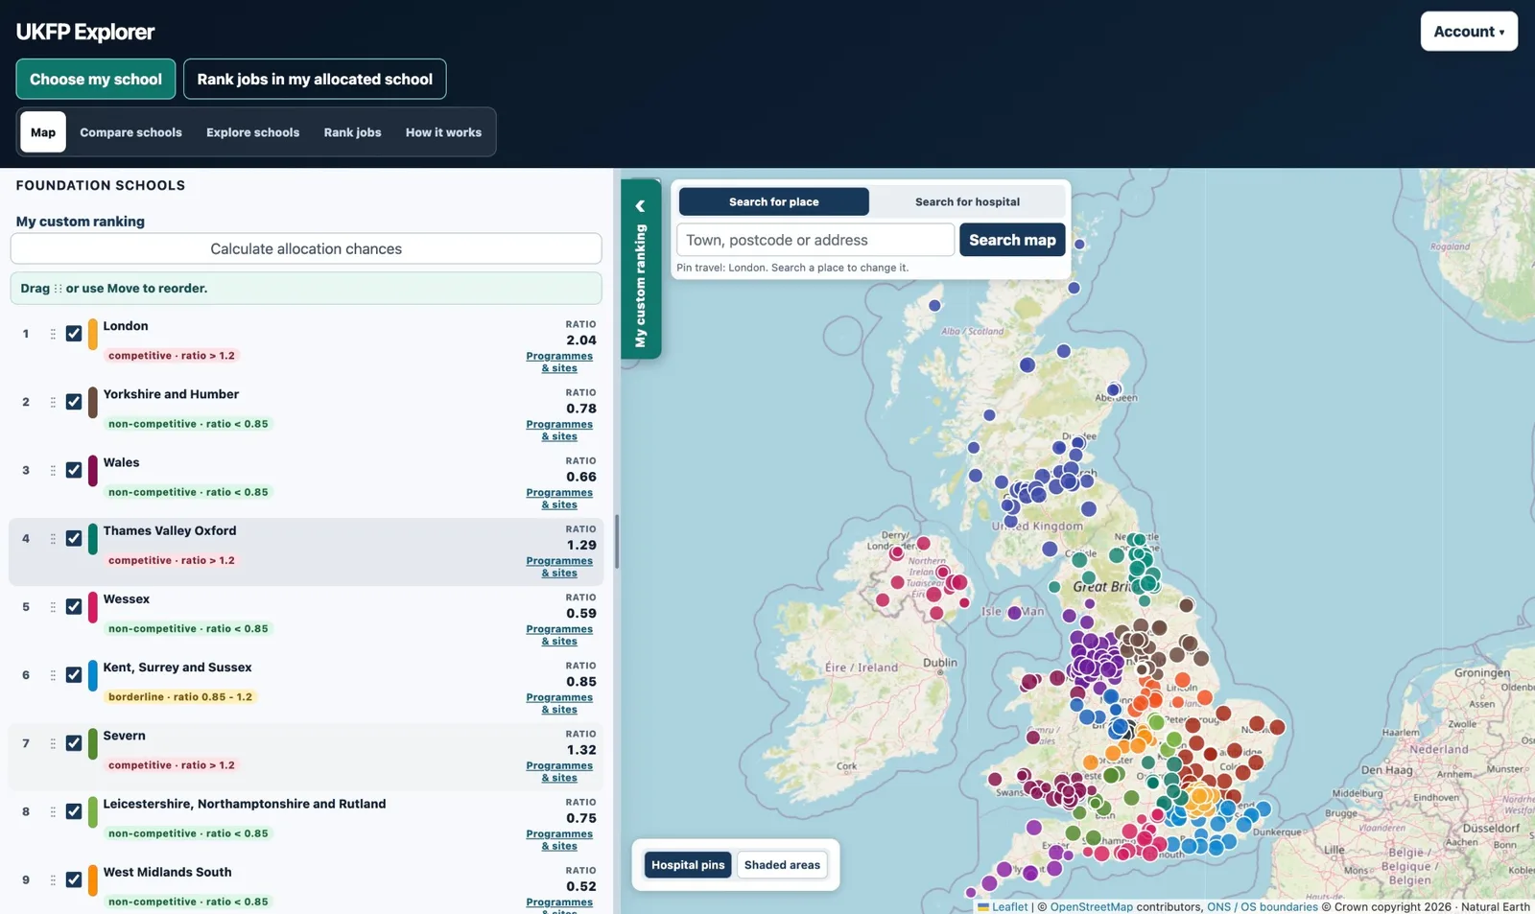The width and height of the screenshot is (1535, 914).
Task: Click Calculate allocation chances button
Action: (x=306, y=248)
